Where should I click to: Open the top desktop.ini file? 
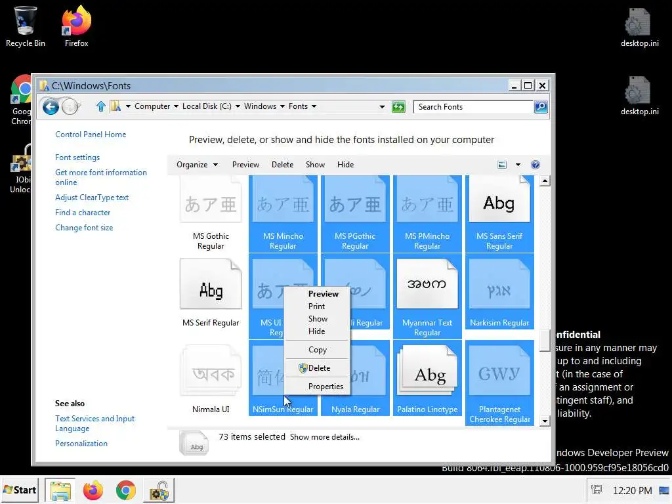(x=639, y=27)
